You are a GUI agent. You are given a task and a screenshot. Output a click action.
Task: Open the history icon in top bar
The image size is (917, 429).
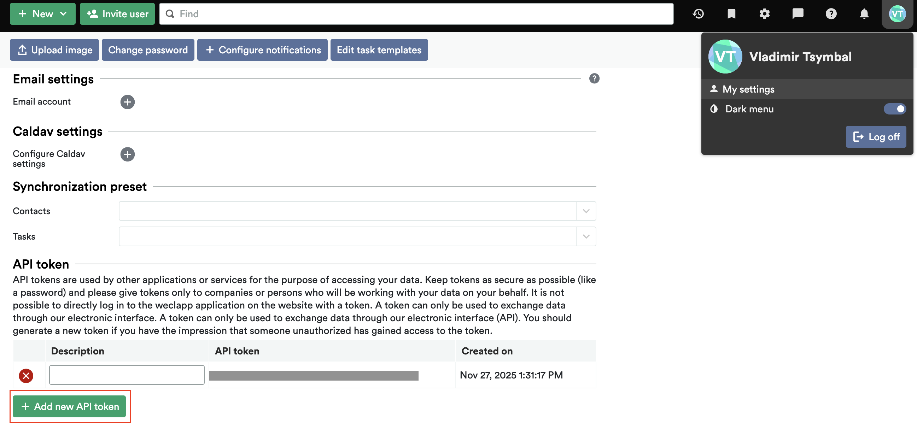tap(698, 14)
